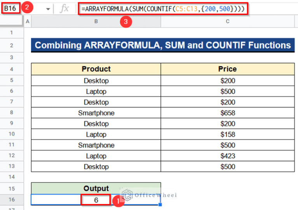The image size is (298, 210).
Task: Click the fill handle of cell B16
Action: click(x=160, y=205)
